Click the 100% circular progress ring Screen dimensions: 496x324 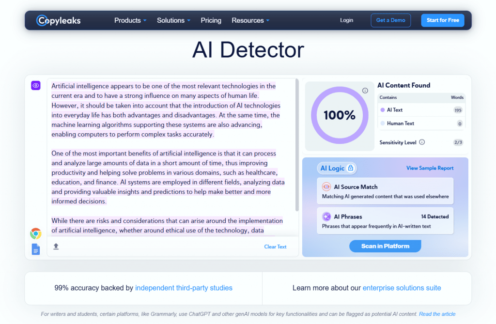pyautogui.click(x=340, y=115)
